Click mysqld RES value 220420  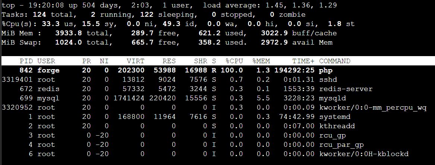click(163, 98)
